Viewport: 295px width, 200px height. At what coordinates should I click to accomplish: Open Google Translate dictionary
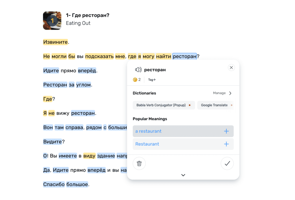pyautogui.click(x=215, y=105)
